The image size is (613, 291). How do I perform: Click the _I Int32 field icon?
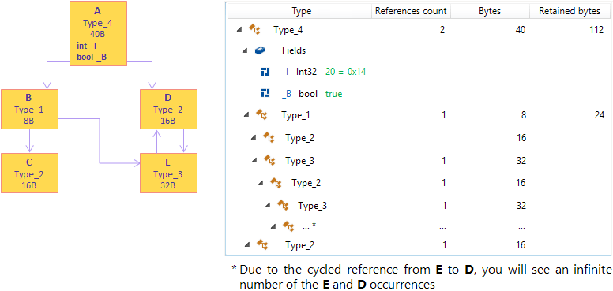266,72
